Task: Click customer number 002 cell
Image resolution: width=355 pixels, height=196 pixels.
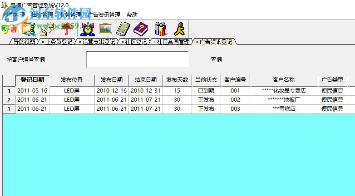Action: 235,100
